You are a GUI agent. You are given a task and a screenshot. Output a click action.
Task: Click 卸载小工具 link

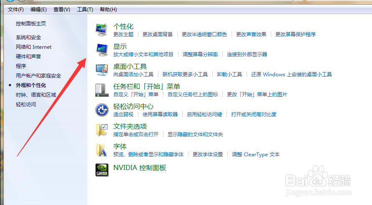[229, 75]
